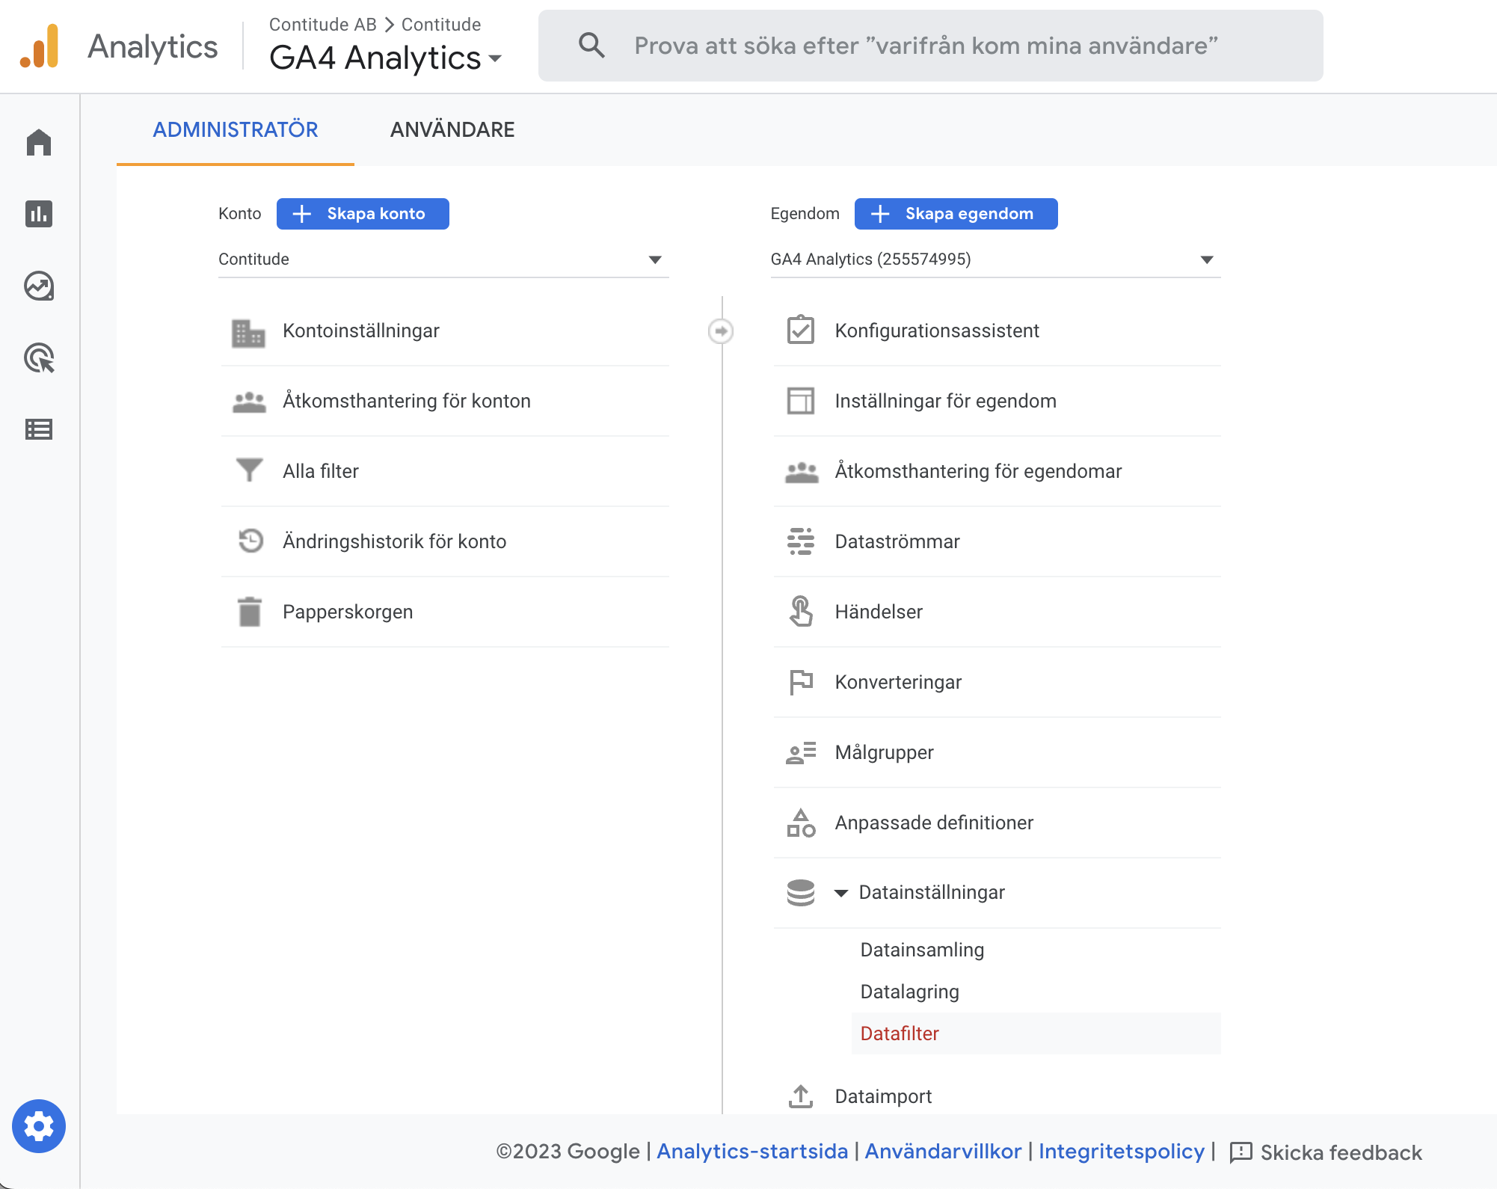Open Explore icon in left sidebar
Screen dimensions: 1497x1189
tap(39, 286)
